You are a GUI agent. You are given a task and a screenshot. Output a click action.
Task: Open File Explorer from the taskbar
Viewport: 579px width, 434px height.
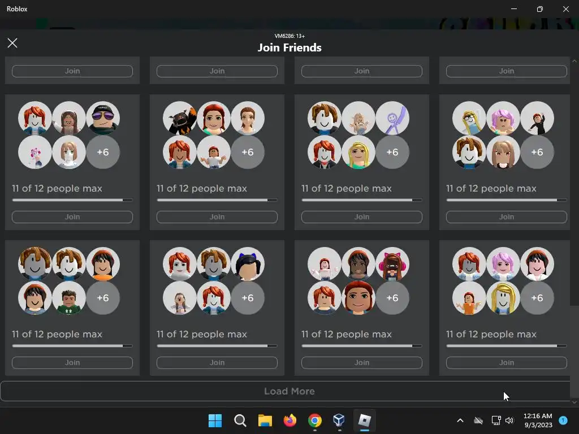265,420
